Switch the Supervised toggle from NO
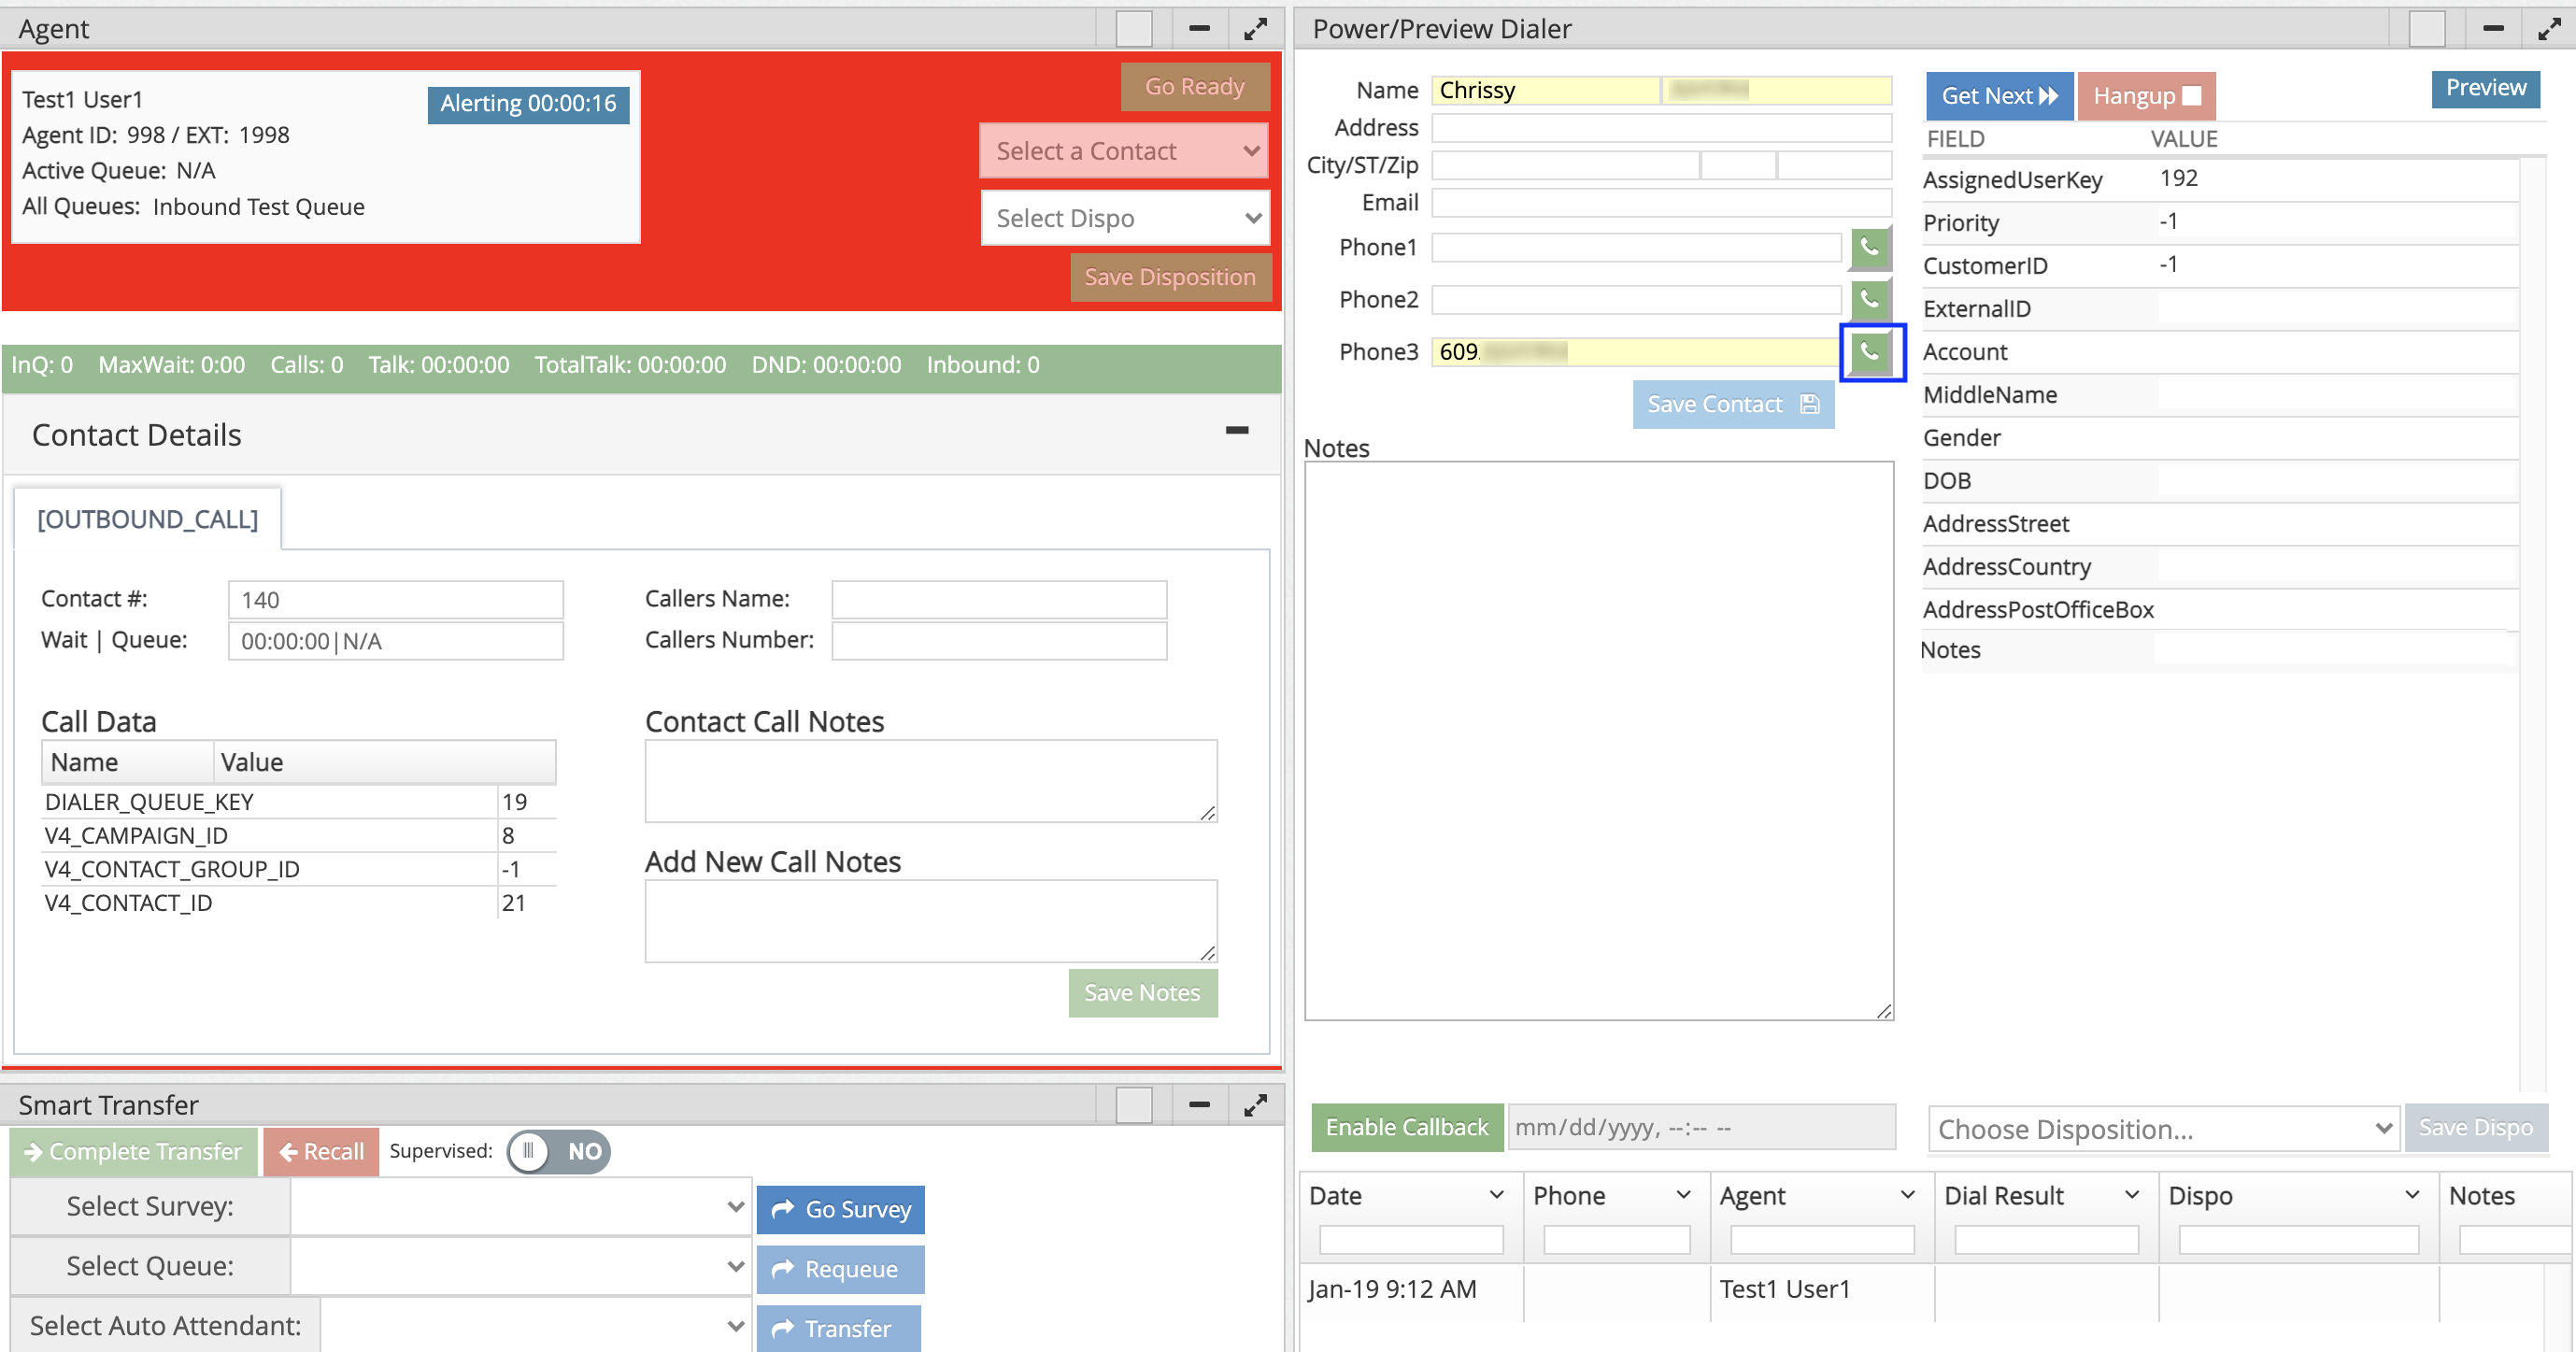The height and width of the screenshot is (1352, 2576). coord(558,1152)
